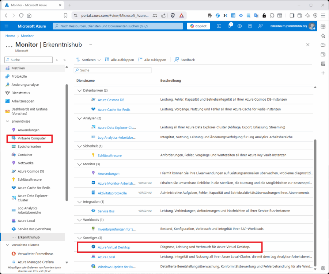Close the Monitor blade with X
Viewport: 329px width, 274px height.
pyautogui.click(x=308, y=45)
